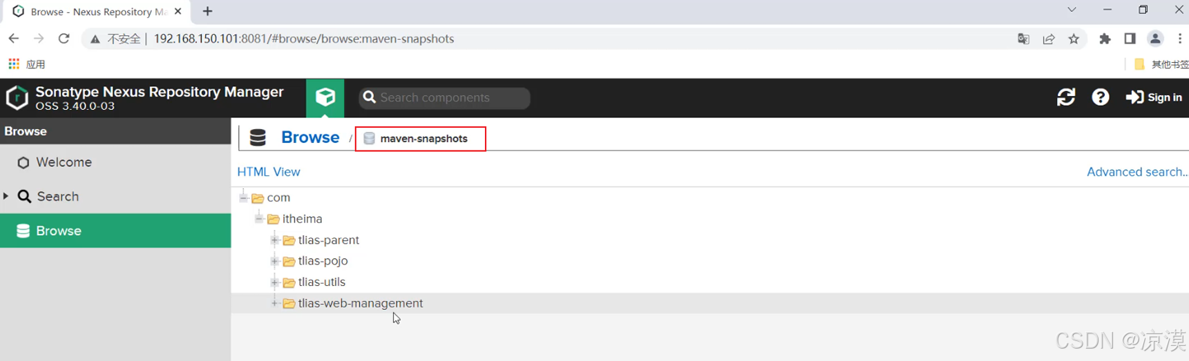Screen dimensions: 1189x361
Task: Open Advanced search link
Action: [x=1137, y=172]
